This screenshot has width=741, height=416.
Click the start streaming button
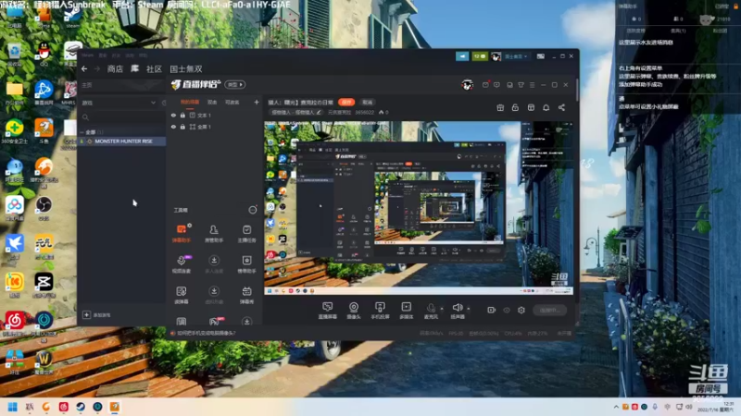pyautogui.click(x=549, y=310)
